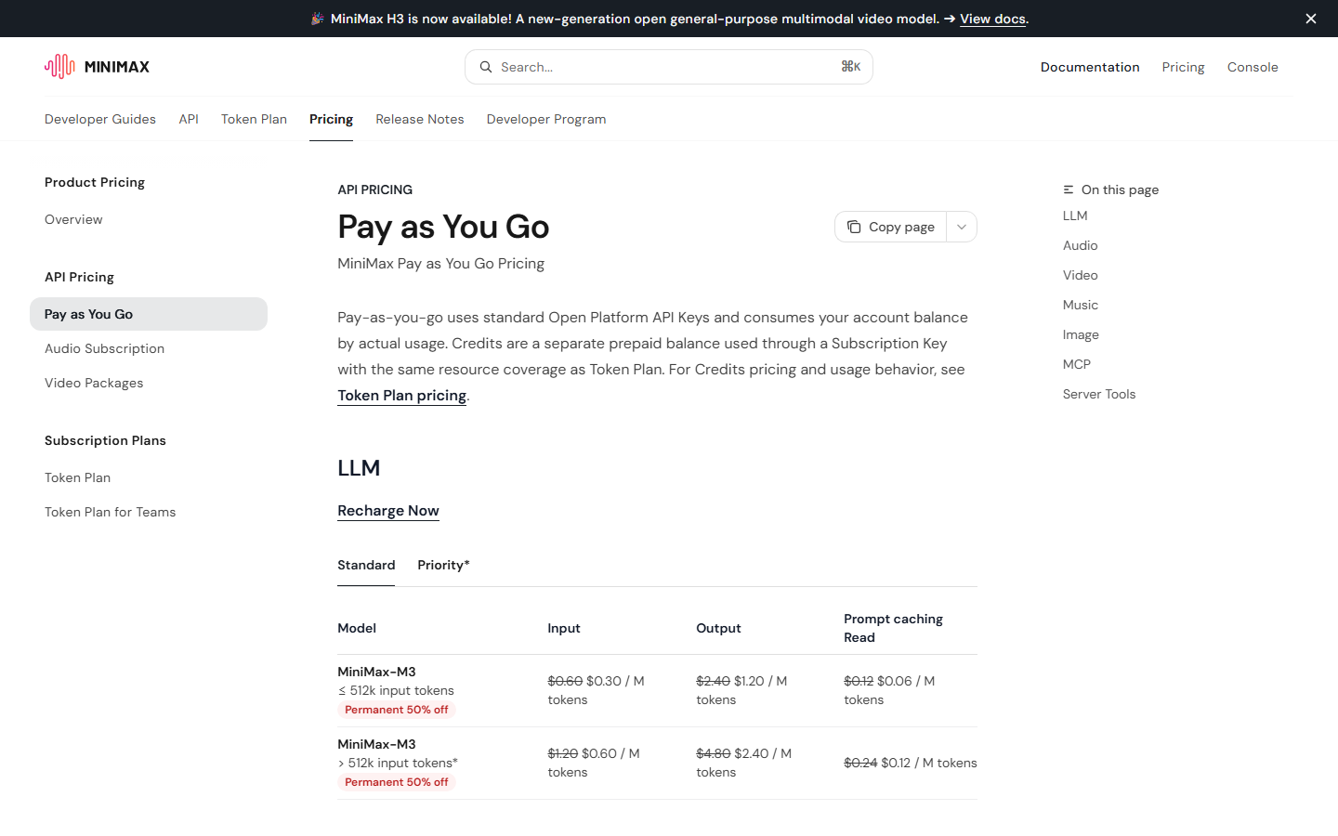The image size is (1338, 836).
Task: Expand the Copy page dropdown arrow
Action: point(962,227)
